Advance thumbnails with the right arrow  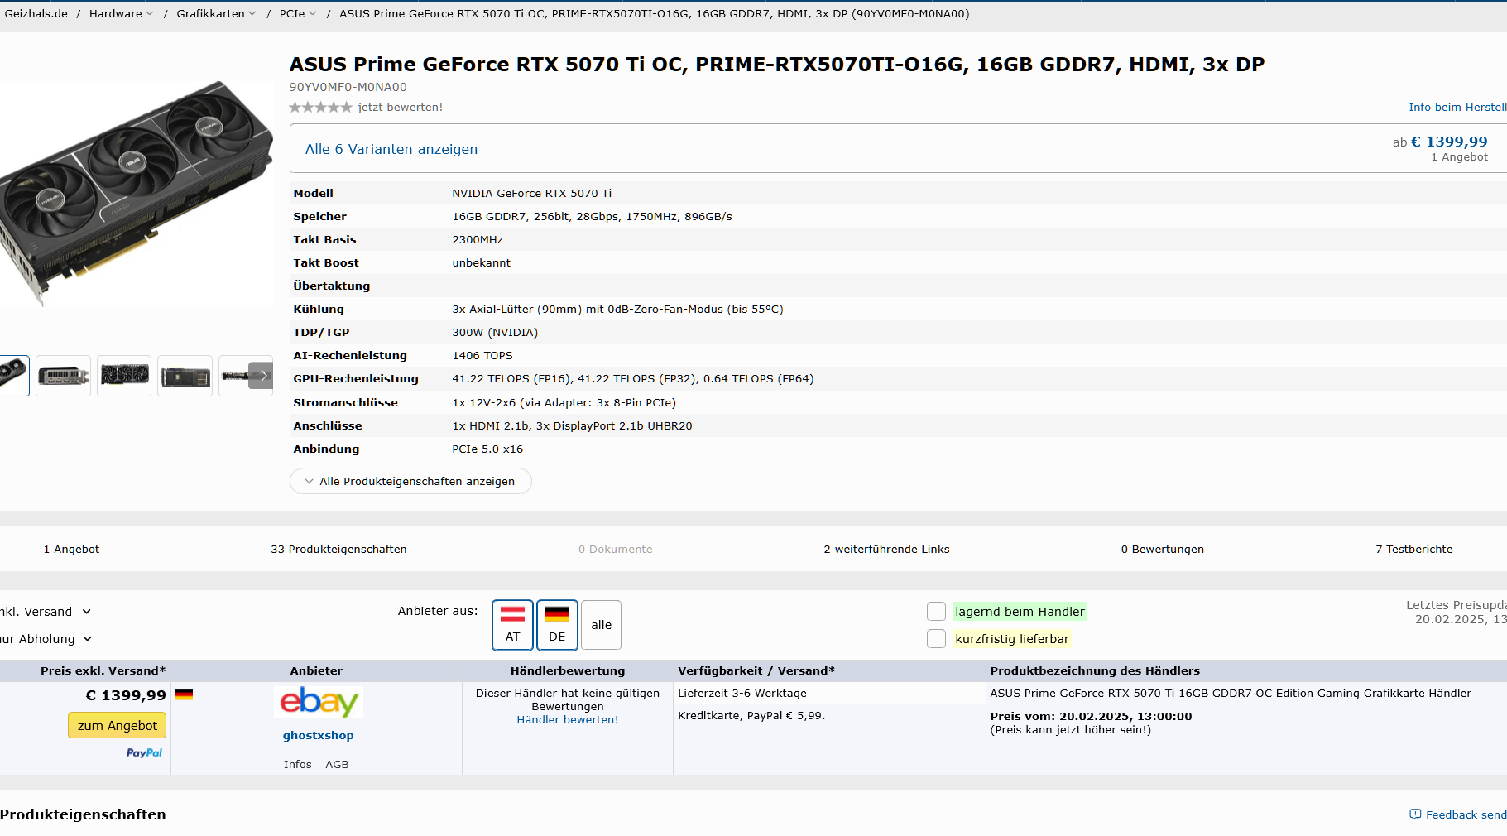tap(262, 375)
